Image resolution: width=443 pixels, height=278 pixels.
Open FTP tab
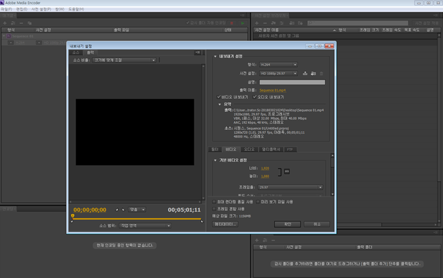tap(290, 150)
